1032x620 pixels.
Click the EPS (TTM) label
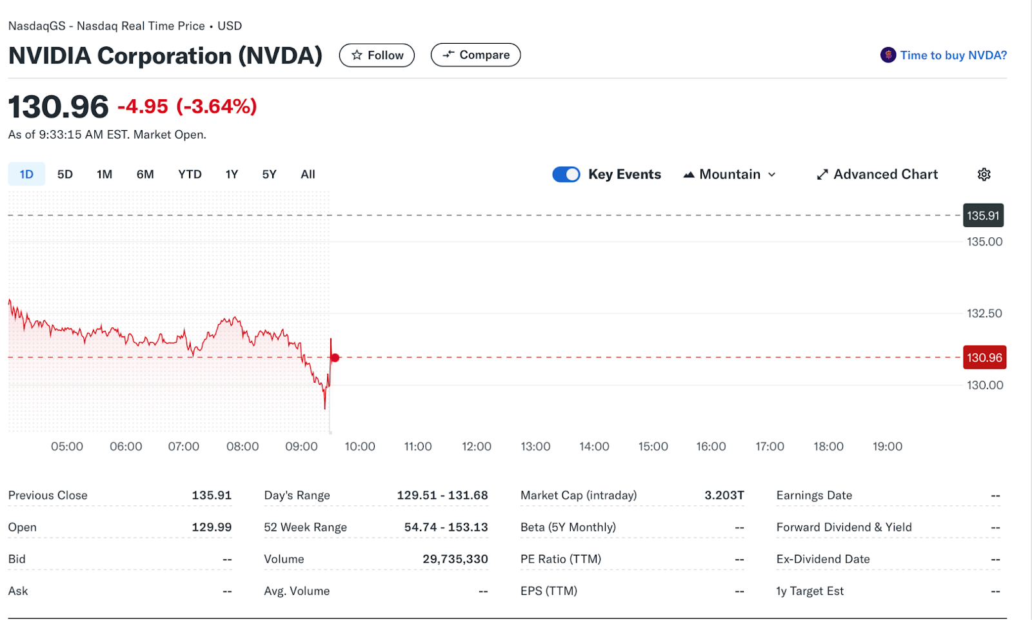click(549, 591)
